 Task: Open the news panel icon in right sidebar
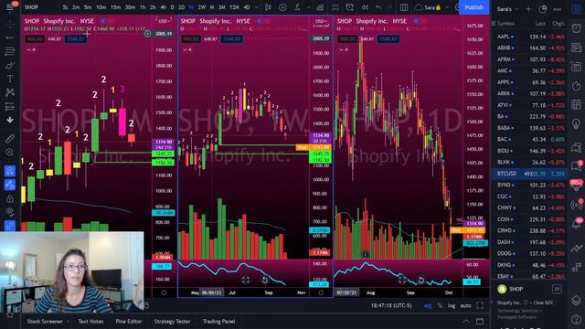coord(576,48)
